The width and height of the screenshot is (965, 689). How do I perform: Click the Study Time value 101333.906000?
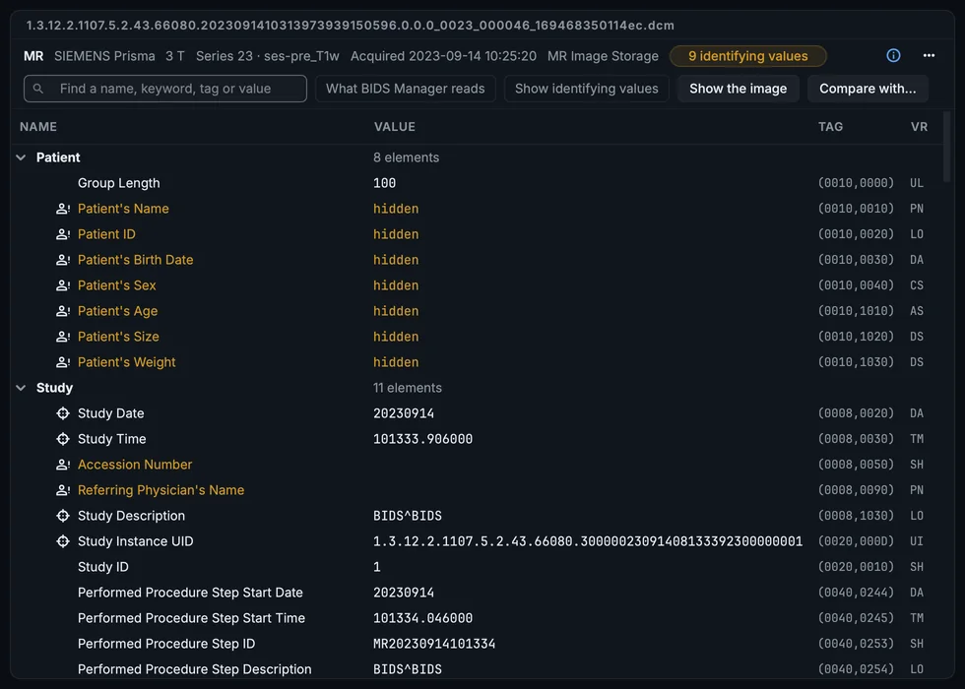tap(422, 439)
